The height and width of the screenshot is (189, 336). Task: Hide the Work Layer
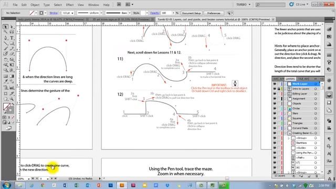[275, 84]
